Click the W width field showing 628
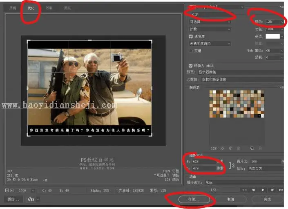Viewport: 288px width, 209px height. pyautogui.click(x=203, y=162)
